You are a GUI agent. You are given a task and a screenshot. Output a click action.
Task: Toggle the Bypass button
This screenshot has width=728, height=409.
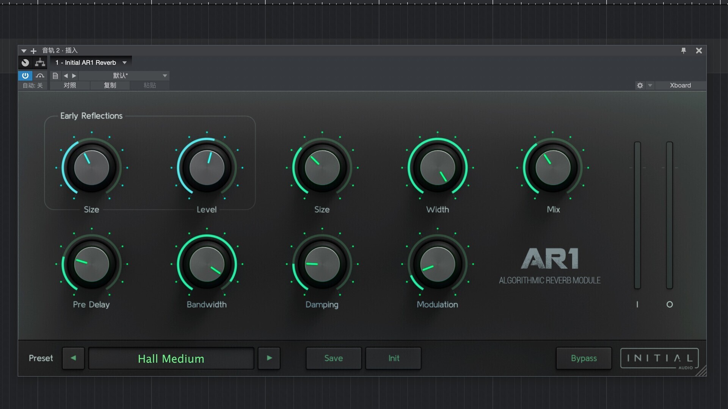click(x=584, y=358)
